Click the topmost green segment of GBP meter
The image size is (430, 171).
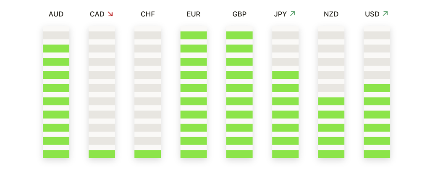click(239, 35)
